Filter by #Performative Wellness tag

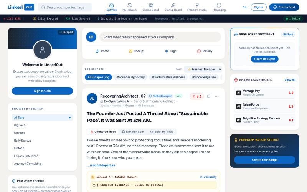click(x=168, y=77)
